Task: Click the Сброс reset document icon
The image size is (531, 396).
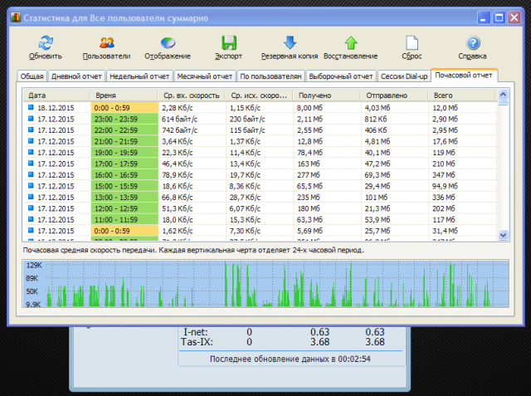Action: tap(411, 43)
